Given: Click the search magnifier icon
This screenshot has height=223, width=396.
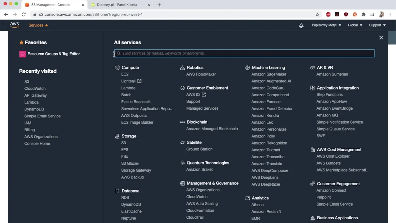Looking at the screenshot, I should [x=119, y=53].
